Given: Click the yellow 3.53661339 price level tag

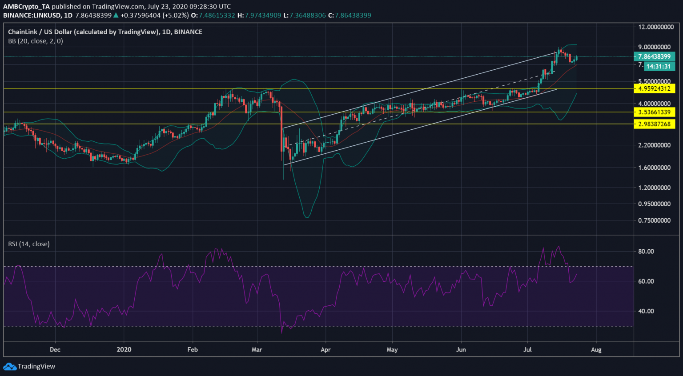Looking at the screenshot, I should (x=654, y=112).
